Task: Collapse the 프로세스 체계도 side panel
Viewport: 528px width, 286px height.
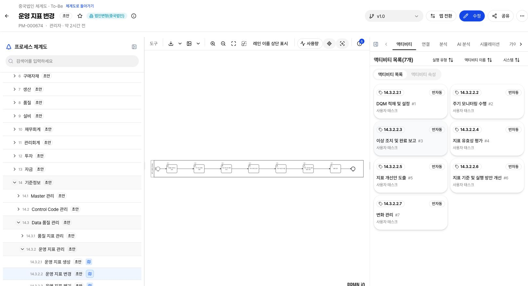Action: [x=134, y=47]
